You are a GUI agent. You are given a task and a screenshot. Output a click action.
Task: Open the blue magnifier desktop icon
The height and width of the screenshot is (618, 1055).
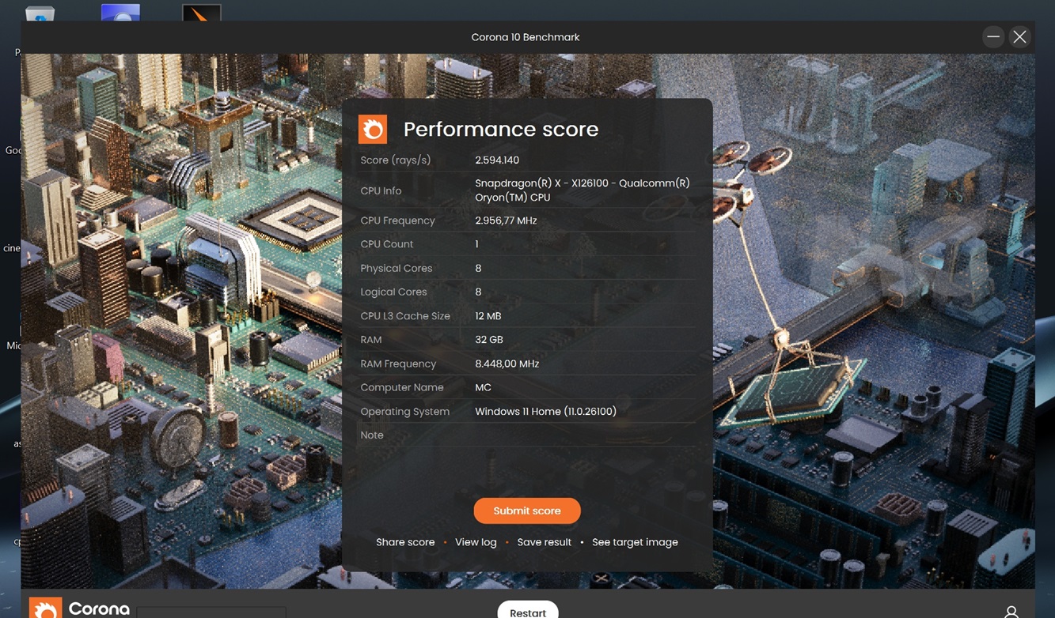tap(120, 13)
